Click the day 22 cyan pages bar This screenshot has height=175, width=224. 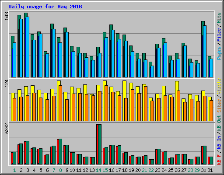152,71
